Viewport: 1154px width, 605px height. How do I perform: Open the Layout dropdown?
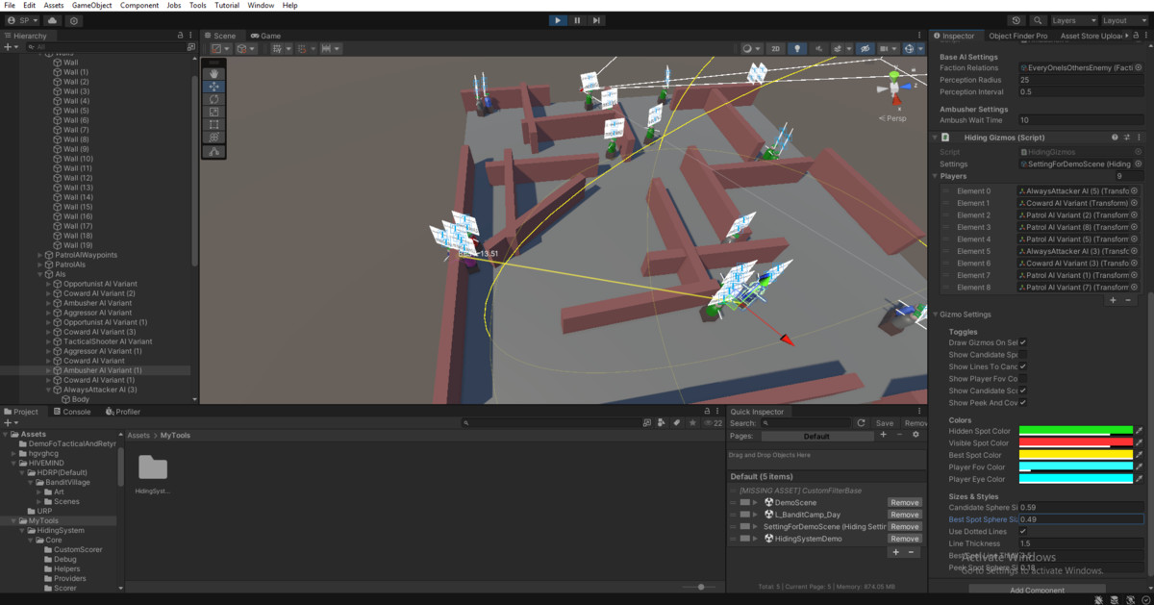(x=1123, y=20)
